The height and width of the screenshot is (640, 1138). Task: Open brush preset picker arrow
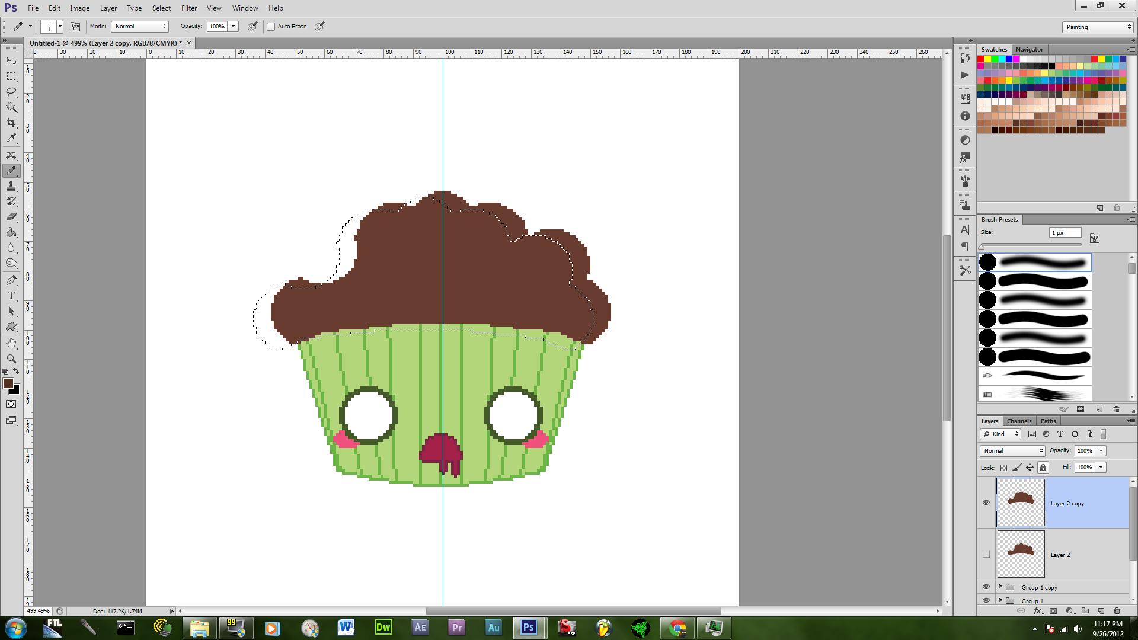click(60, 27)
